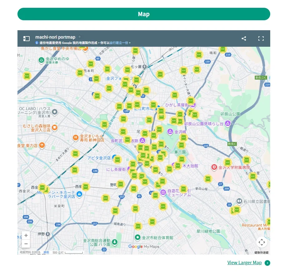288x272 pixels.
Task: Open map in fullscreen view
Action: 261,39
